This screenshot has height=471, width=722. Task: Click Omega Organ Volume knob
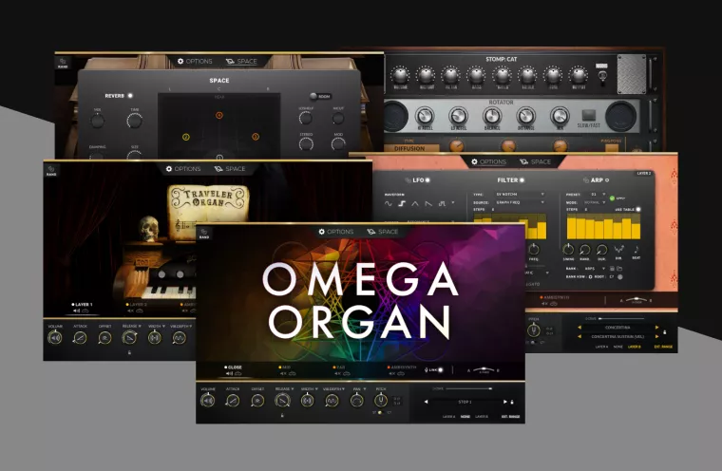(x=208, y=401)
